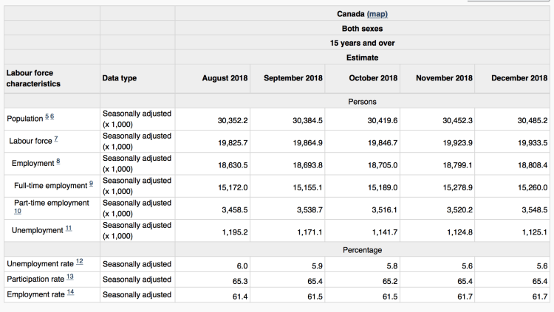
Task: Open footnote 14 for Employment rate
Action: (x=70, y=294)
